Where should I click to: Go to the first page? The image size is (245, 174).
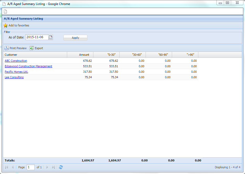7,167
